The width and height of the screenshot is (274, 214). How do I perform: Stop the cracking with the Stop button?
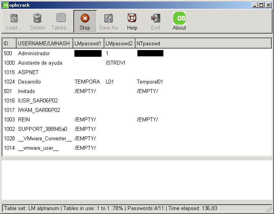(85, 21)
